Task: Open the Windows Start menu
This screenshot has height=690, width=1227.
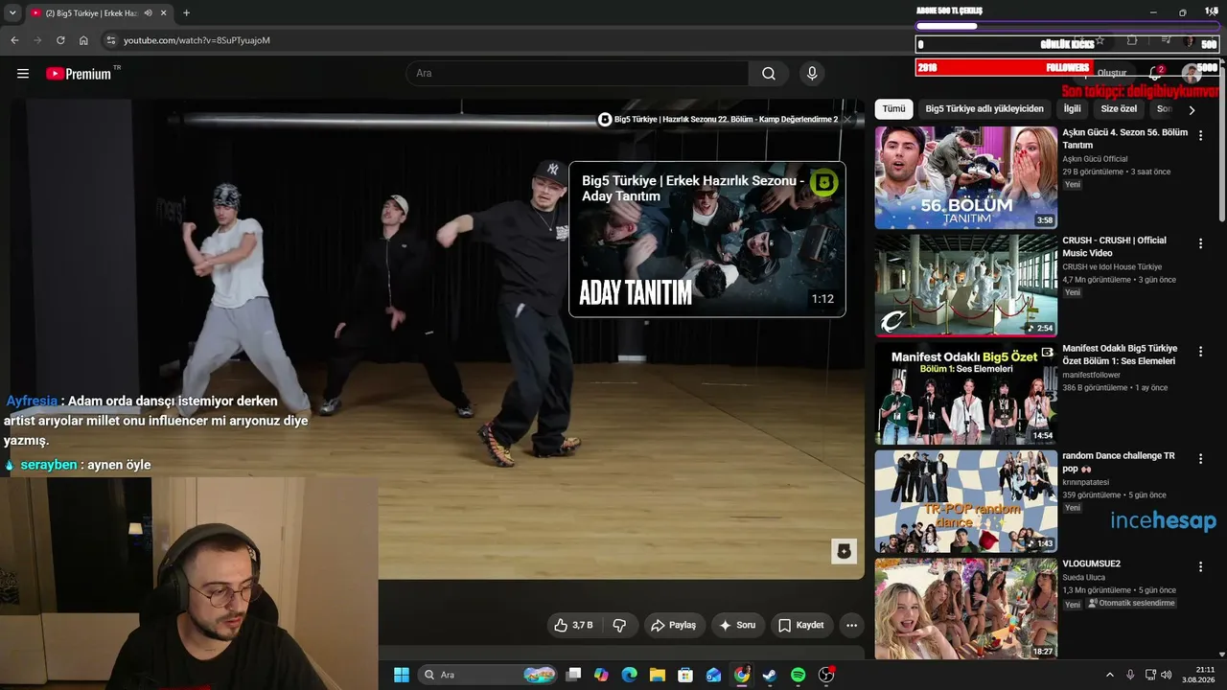Action: 402,675
